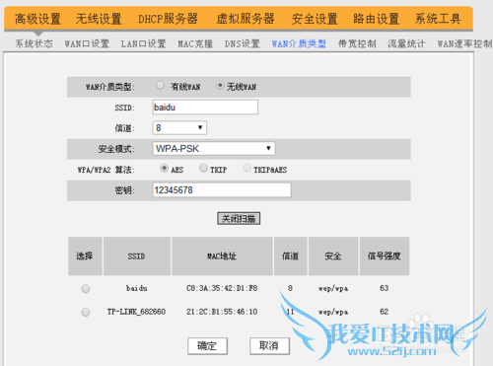Choose the TKIP&AES algorithm radio button

pos(246,168)
